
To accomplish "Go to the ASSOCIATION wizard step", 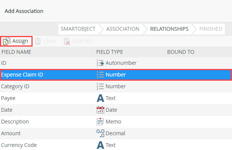I will [123, 29].
